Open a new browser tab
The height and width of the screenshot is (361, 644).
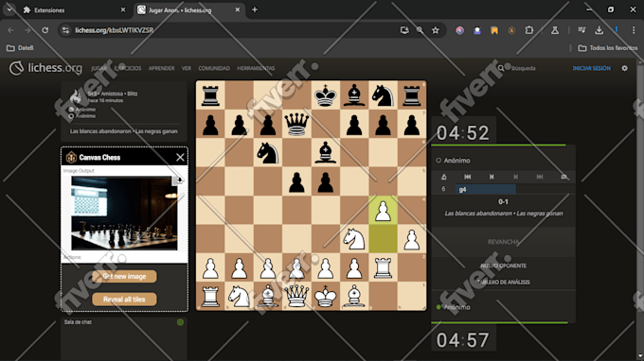[x=255, y=9]
